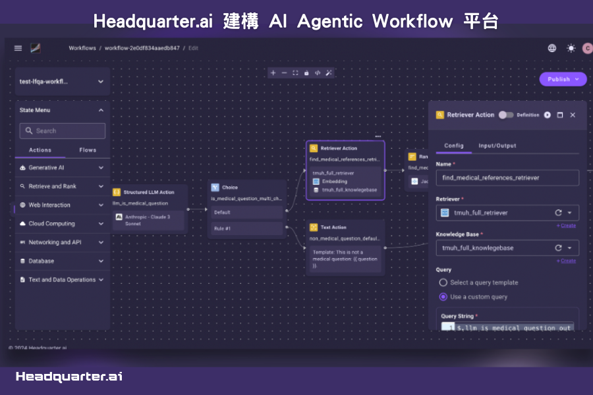Expand the Database category
The height and width of the screenshot is (395, 593).
[63, 261]
